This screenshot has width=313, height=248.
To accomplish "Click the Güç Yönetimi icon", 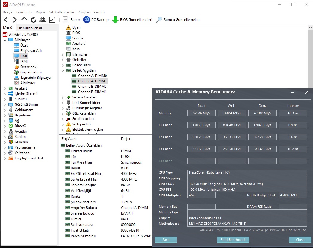I will tap(16, 72).
